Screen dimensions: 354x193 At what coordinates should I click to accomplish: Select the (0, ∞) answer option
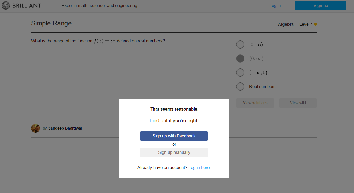[240, 58]
